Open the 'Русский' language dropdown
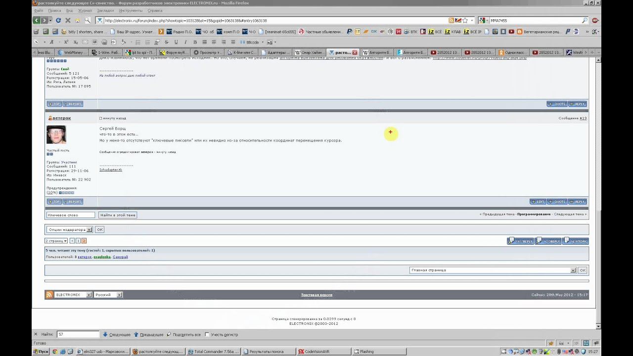633x356 pixels. coord(108,295)
